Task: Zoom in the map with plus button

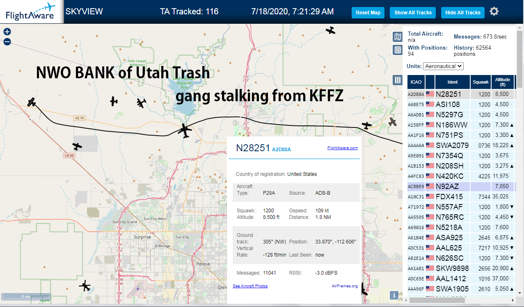Action: tap(7, 32)
